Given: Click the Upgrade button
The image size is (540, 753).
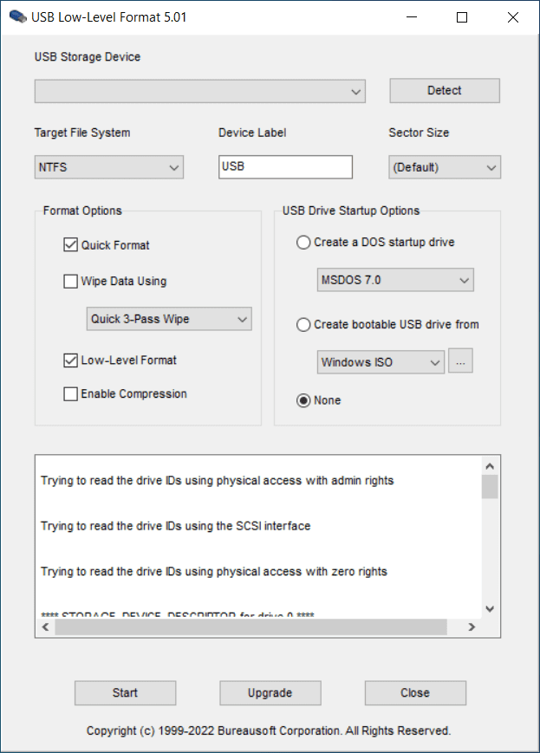Looking at the screenshot, I should coord(270,693).
